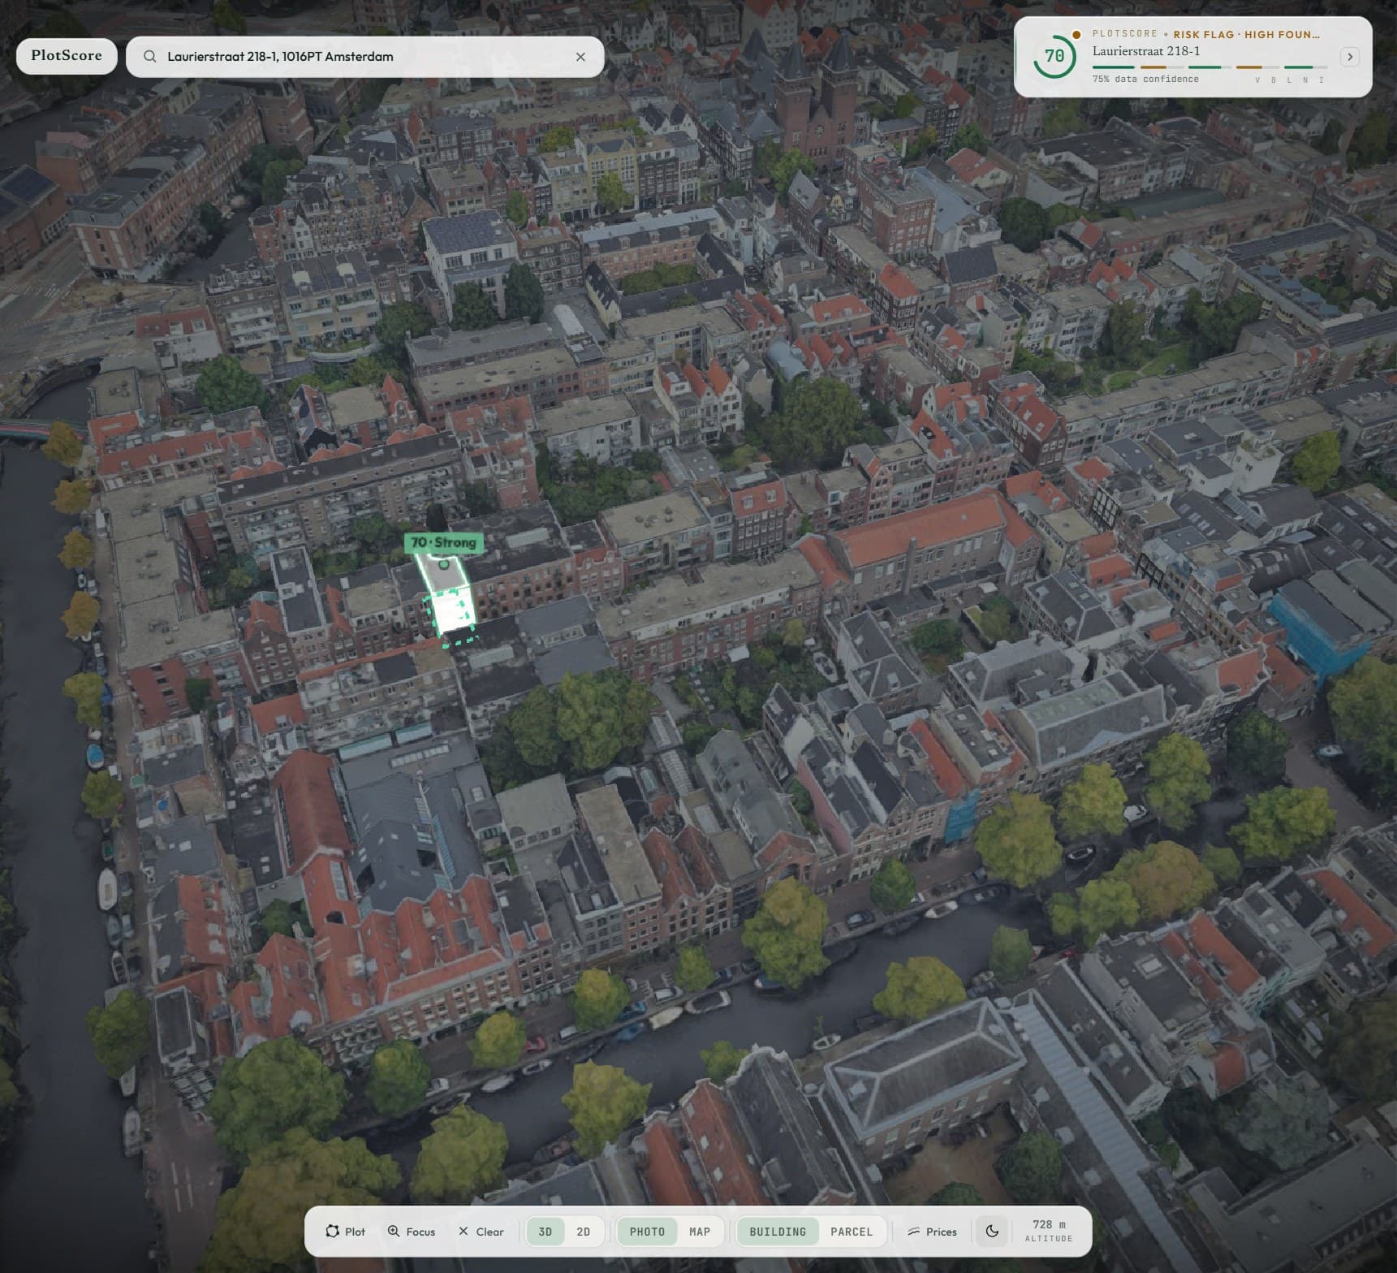
Task: Toggle the Prices overlay
Action: [932, 1232]
